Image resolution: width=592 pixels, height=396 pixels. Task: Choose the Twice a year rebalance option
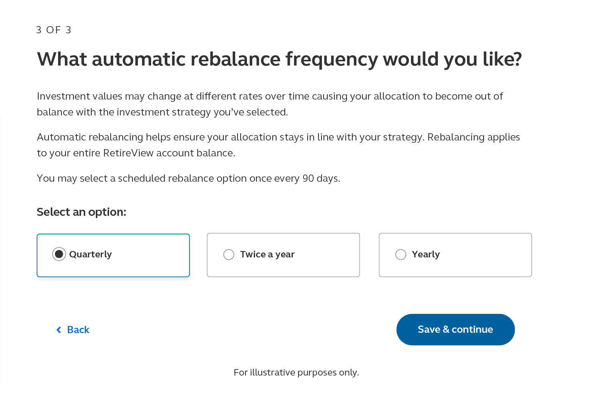[229, 254]
